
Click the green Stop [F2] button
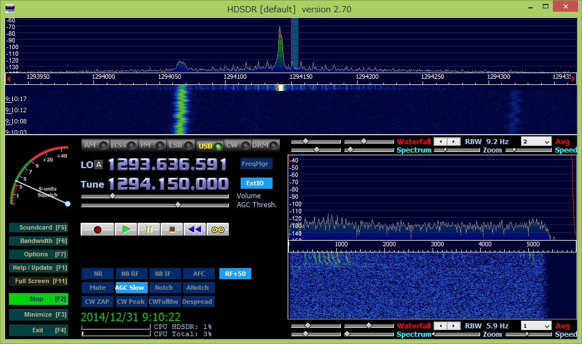(39, 299)
